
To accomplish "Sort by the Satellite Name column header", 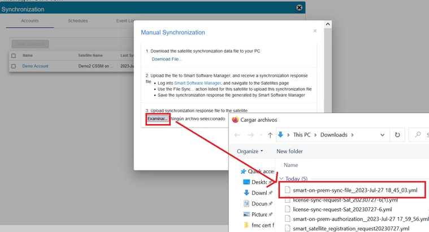I will pos(90,55).
